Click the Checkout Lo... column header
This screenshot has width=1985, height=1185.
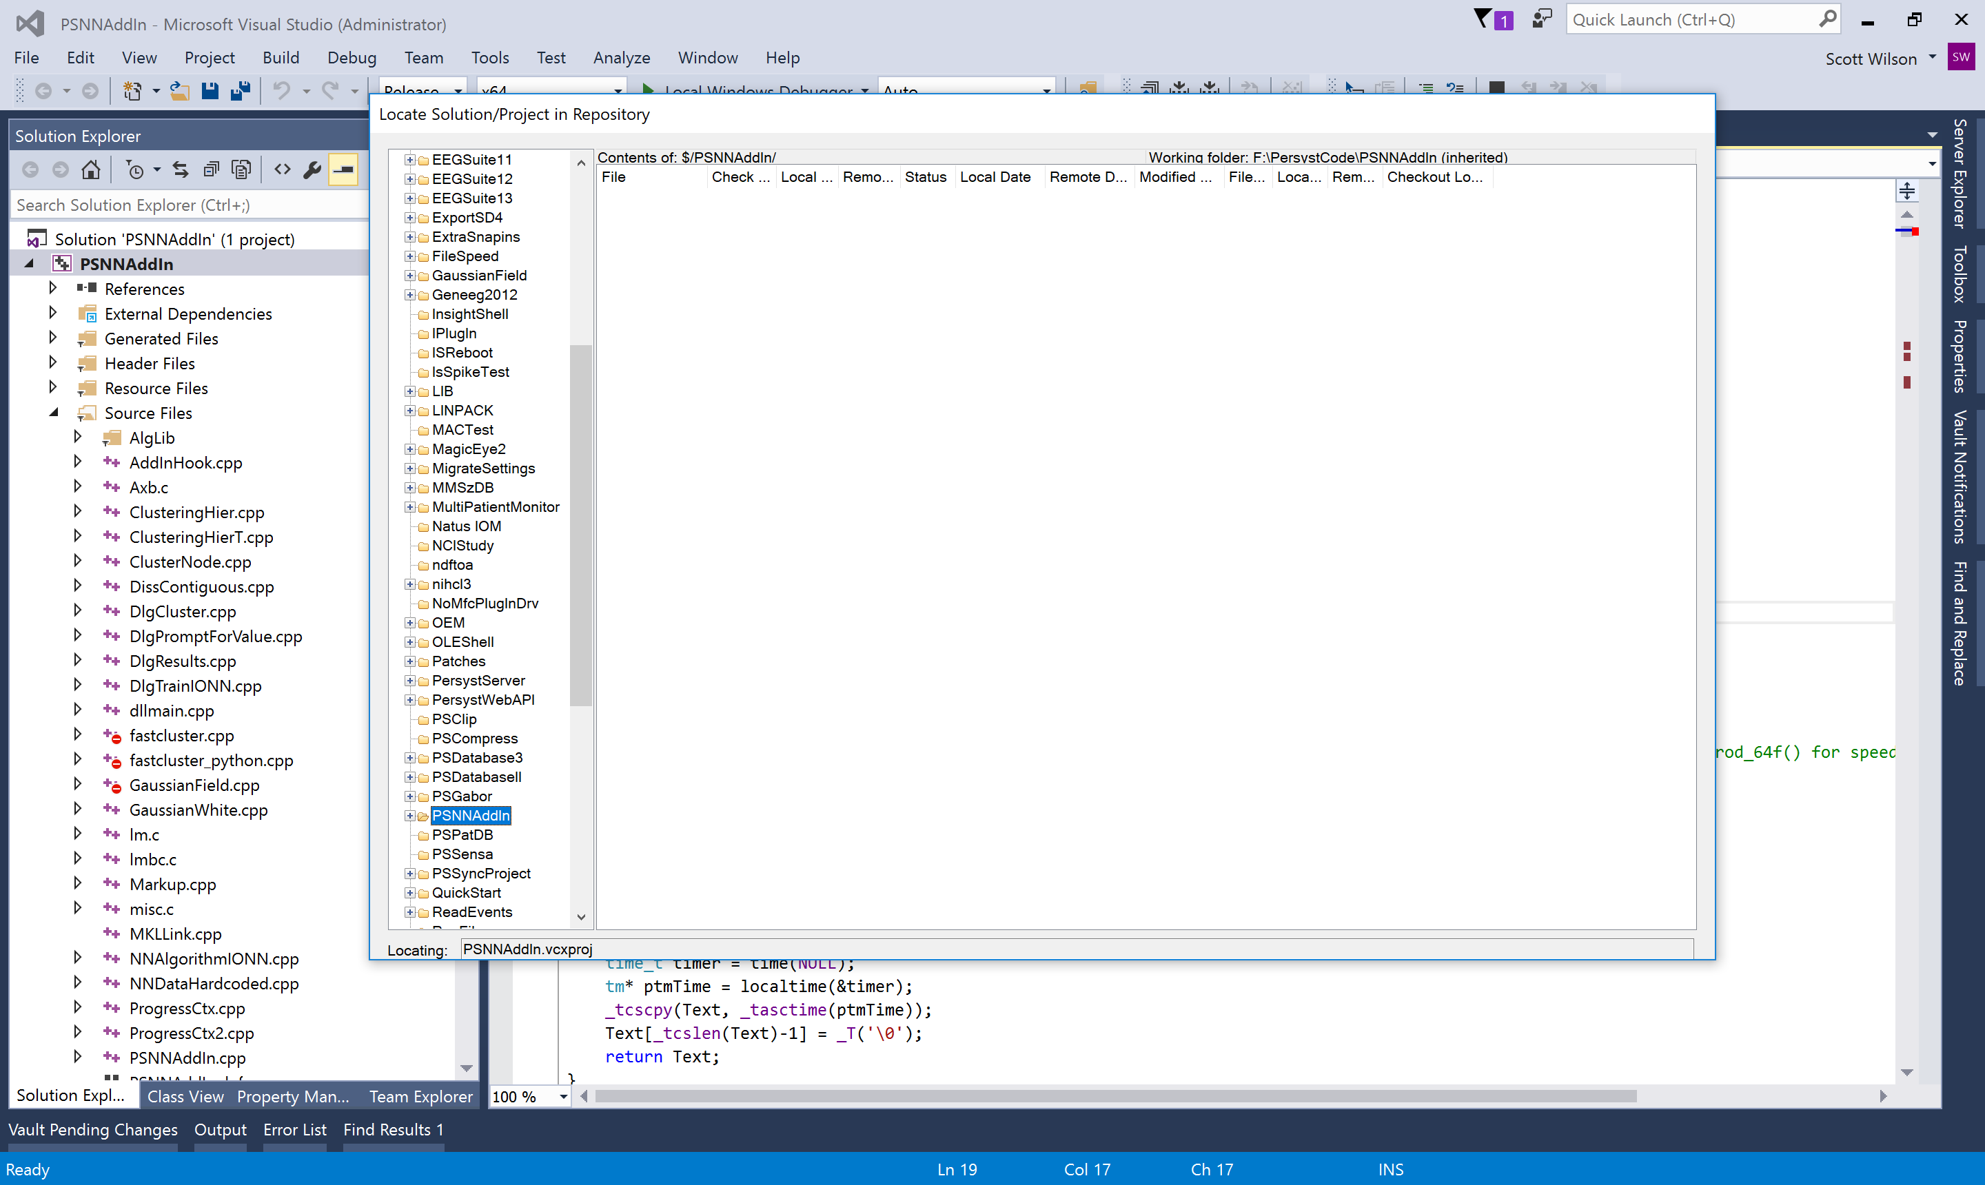pyautogui.click(x=1437, y=177)
